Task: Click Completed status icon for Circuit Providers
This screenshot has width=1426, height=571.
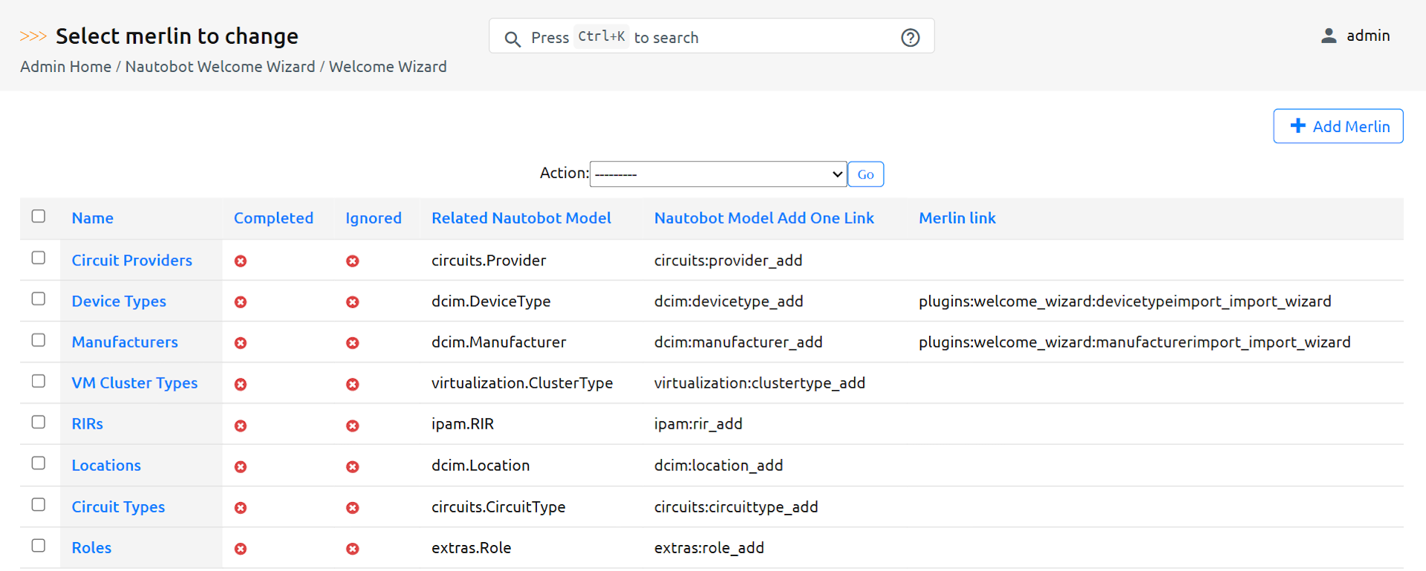Action: tap(241, 261)
